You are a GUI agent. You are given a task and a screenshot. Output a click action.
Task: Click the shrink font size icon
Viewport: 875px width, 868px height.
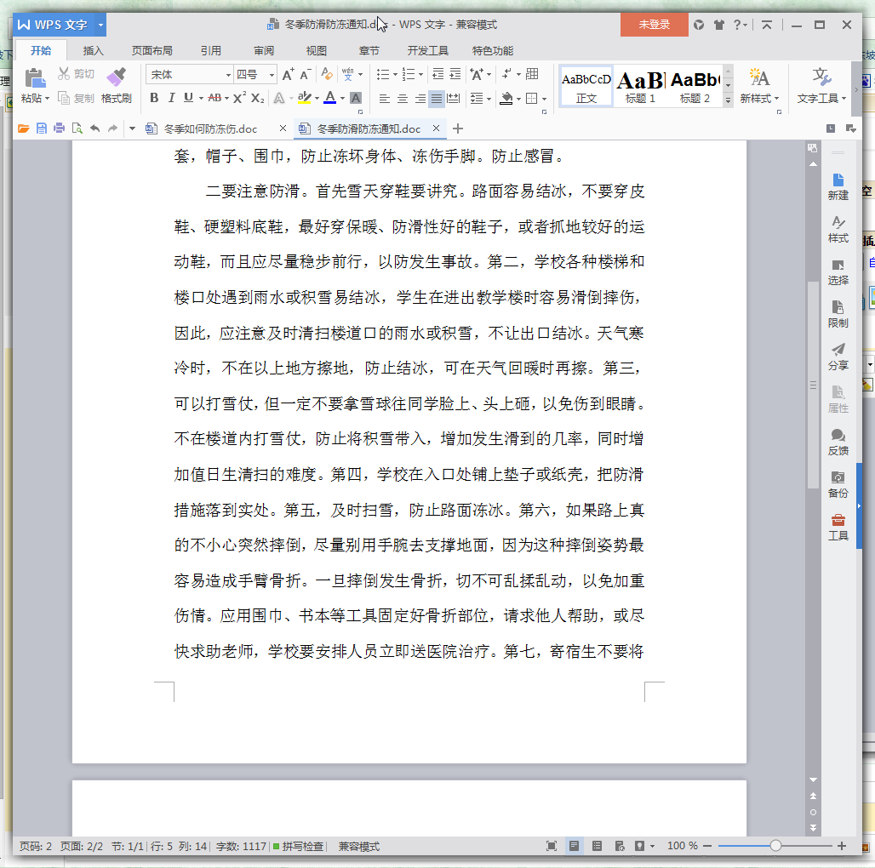pyautogui.click(x=305, y=74)
